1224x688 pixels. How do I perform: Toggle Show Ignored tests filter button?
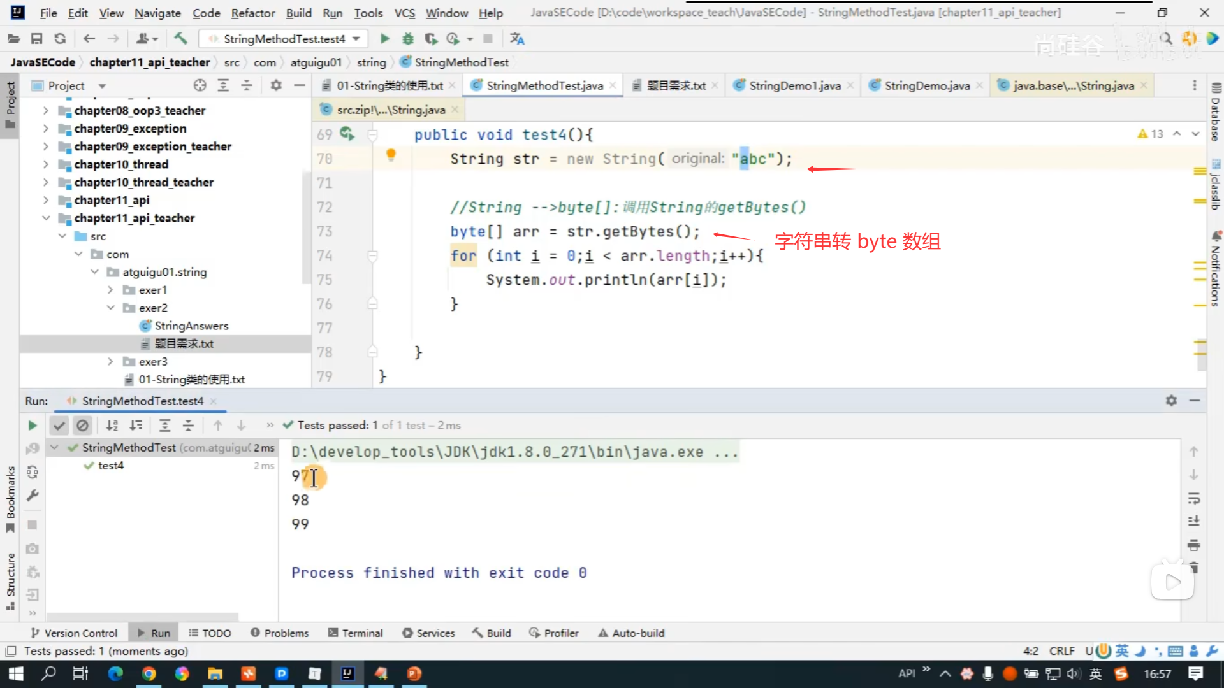[x=82, y=426]
